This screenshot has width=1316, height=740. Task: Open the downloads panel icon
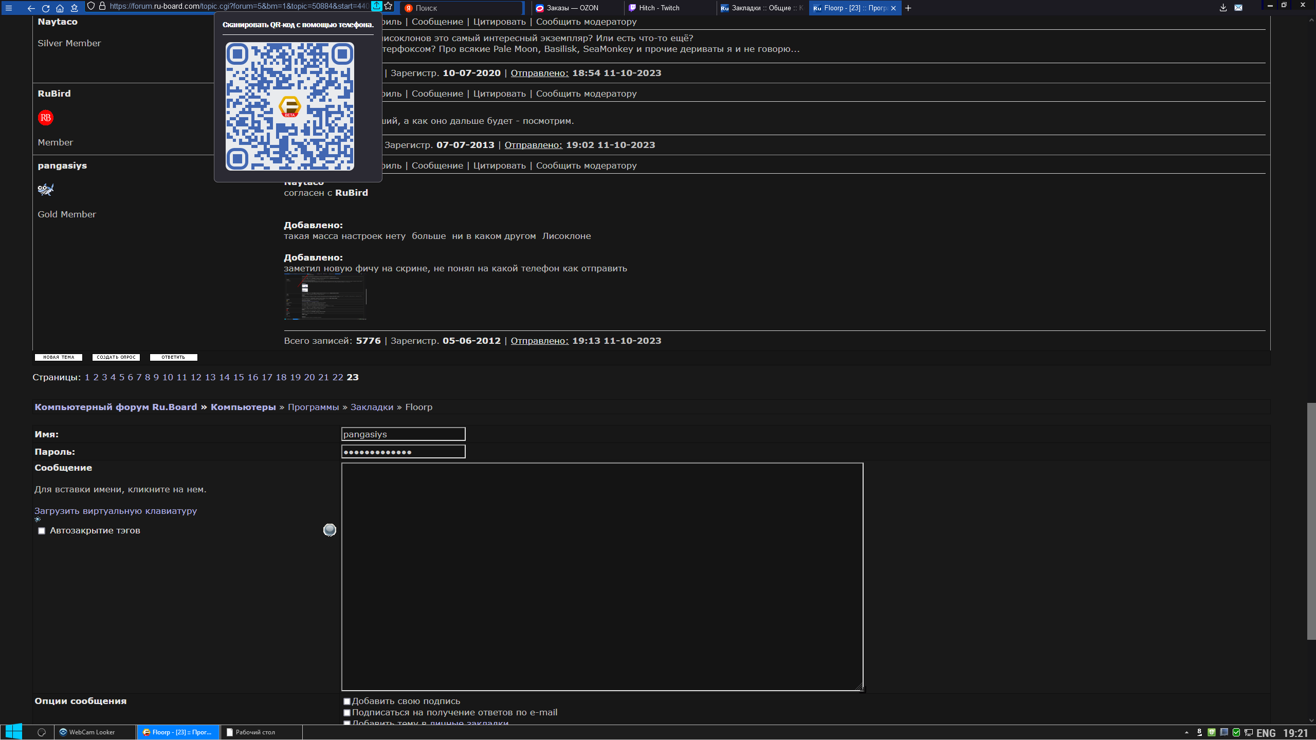pyautogui.click(x=1223, y=8)
